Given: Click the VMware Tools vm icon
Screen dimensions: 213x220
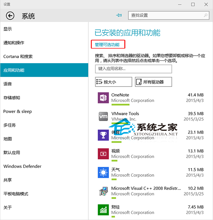Looking at the screenshot, I should click(103, 116).
